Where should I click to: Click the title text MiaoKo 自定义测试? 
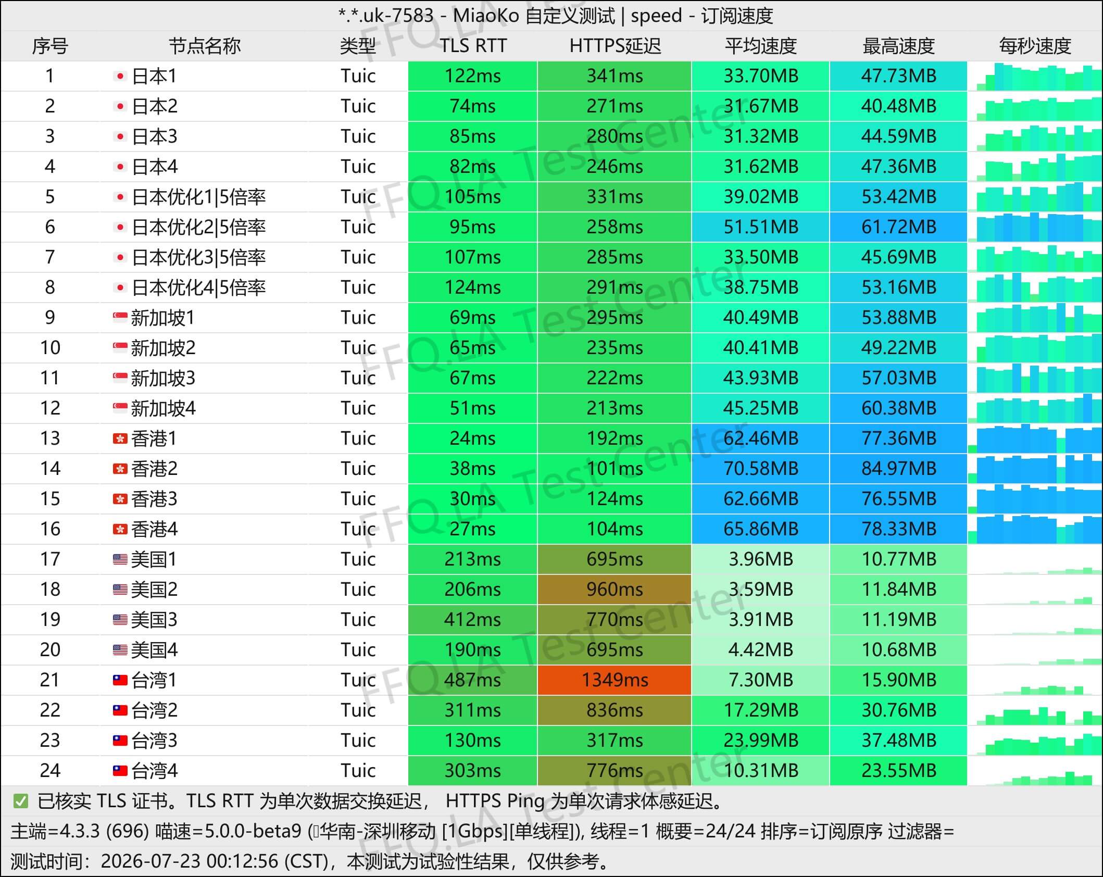[x=534, y=16]
